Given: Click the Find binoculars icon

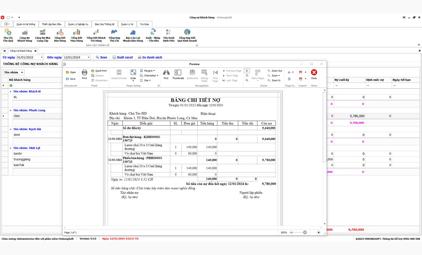Looking at the screenshot, I should [x=166, y=74].
